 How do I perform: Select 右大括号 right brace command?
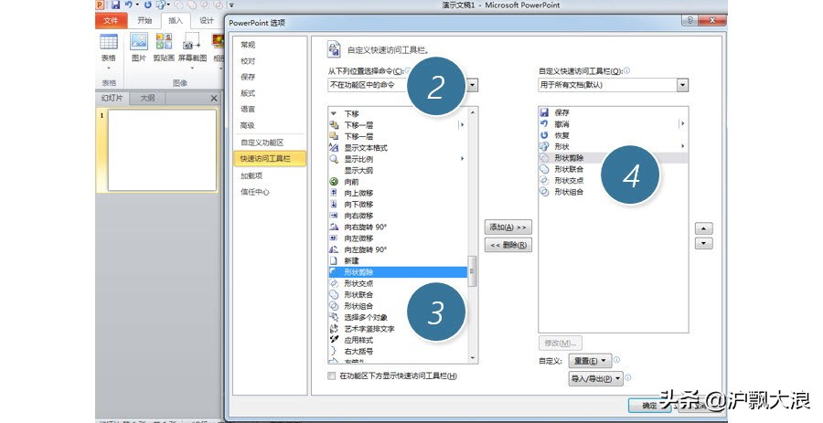point(398,351)
